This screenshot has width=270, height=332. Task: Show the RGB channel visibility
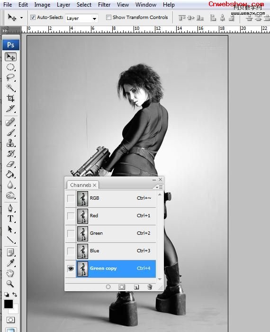tap(71, 198)
